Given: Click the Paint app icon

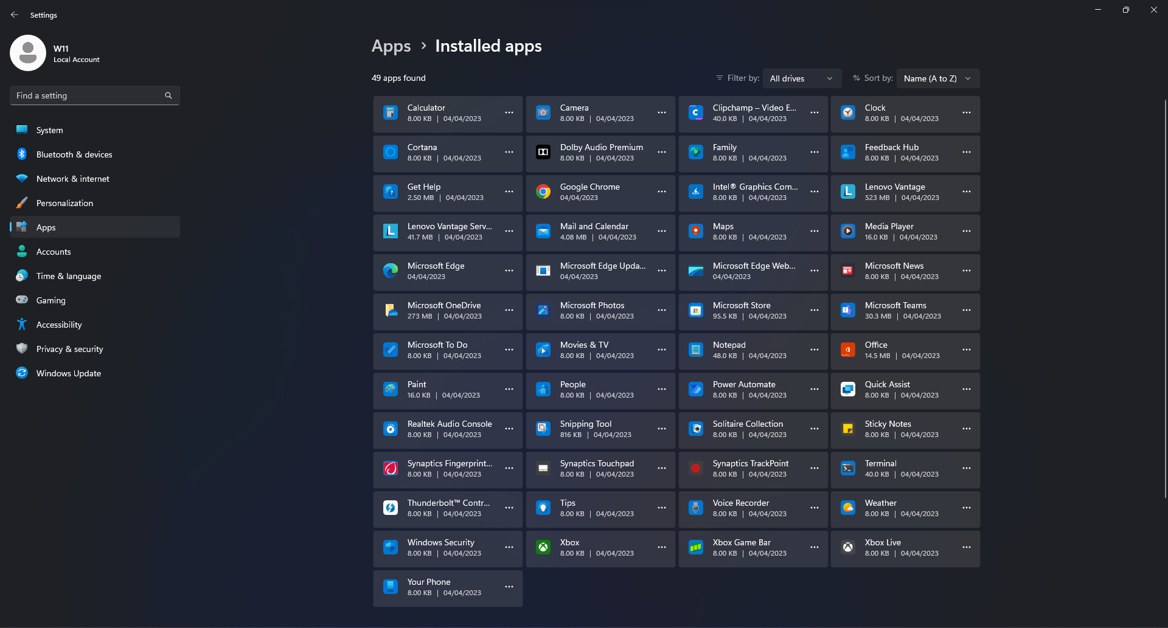Looking at the screenshot, I should coord(391,389).
